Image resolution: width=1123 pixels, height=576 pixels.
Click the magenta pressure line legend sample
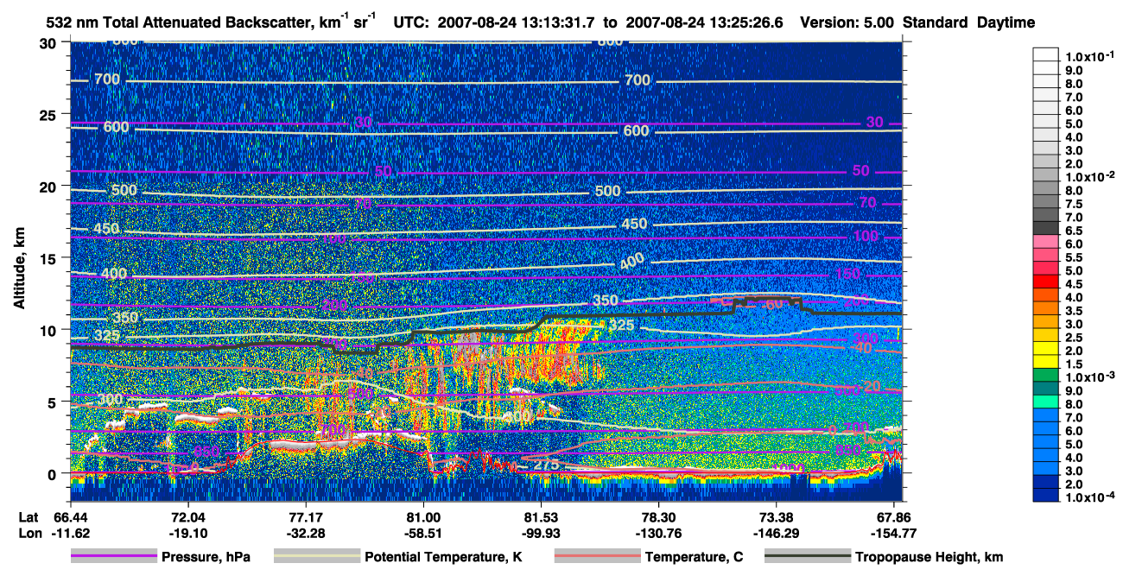(x=113, y=557)
